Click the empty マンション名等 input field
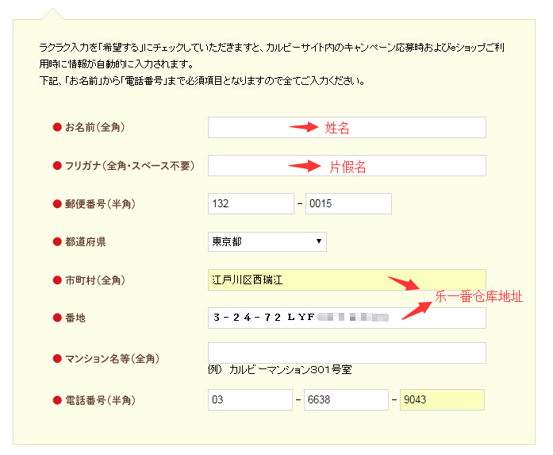 tap(346, 353)
